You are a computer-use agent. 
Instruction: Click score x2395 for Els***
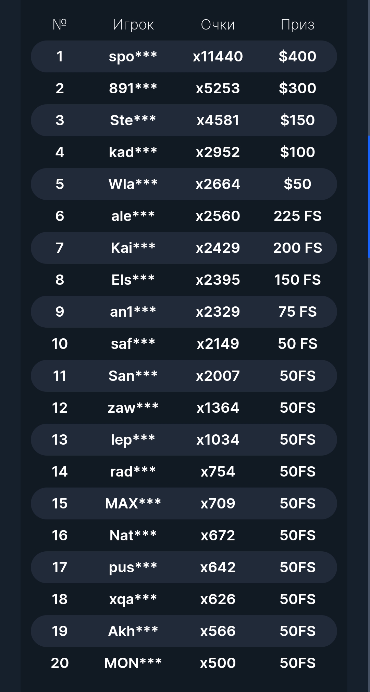coord(218,280)
